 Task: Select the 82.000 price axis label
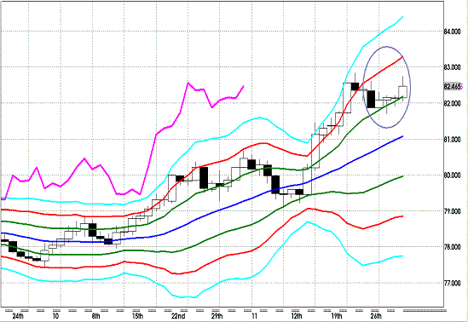pyautogui.click(x=453, y=103)
